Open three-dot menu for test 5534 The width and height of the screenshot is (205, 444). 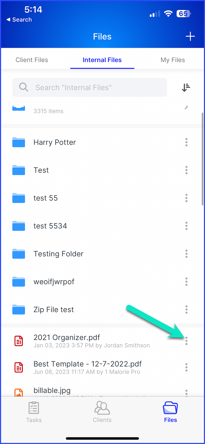click(186, 226)
